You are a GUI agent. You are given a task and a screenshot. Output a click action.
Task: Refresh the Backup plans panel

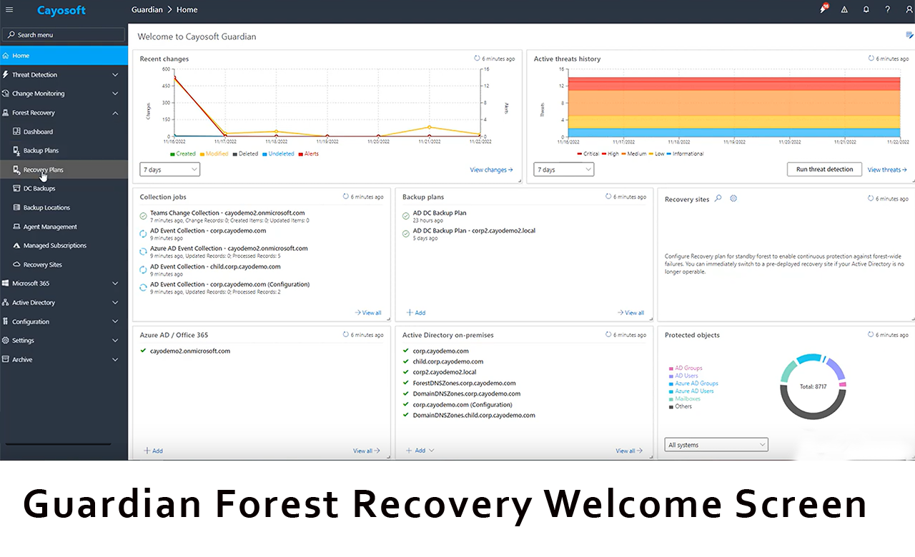click(x=608, y=196)
